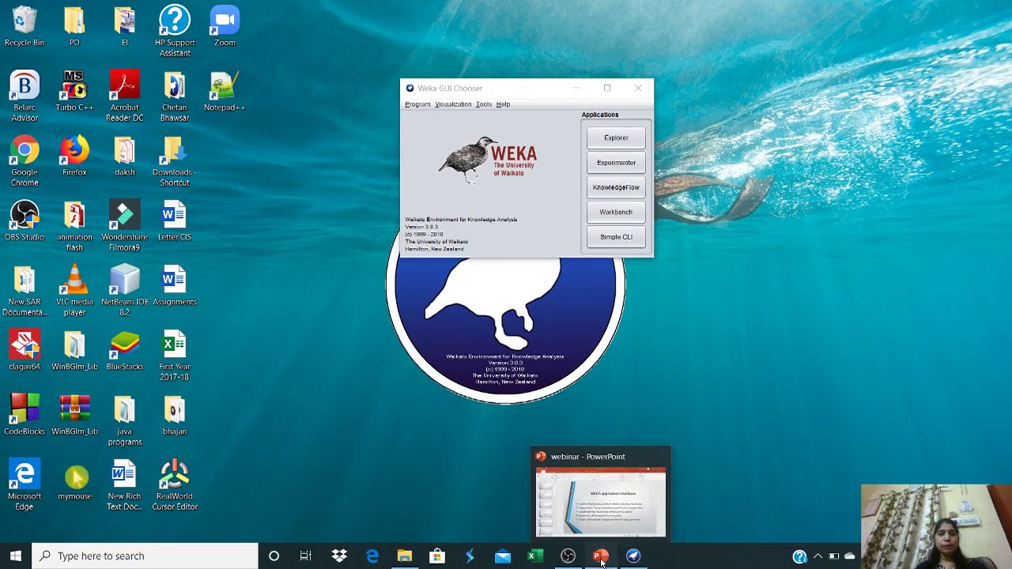Switch to OBS Studio in taskbar
Image resolution: width=1012 pixels, height=569 pixels.
[x=568, y=556]
